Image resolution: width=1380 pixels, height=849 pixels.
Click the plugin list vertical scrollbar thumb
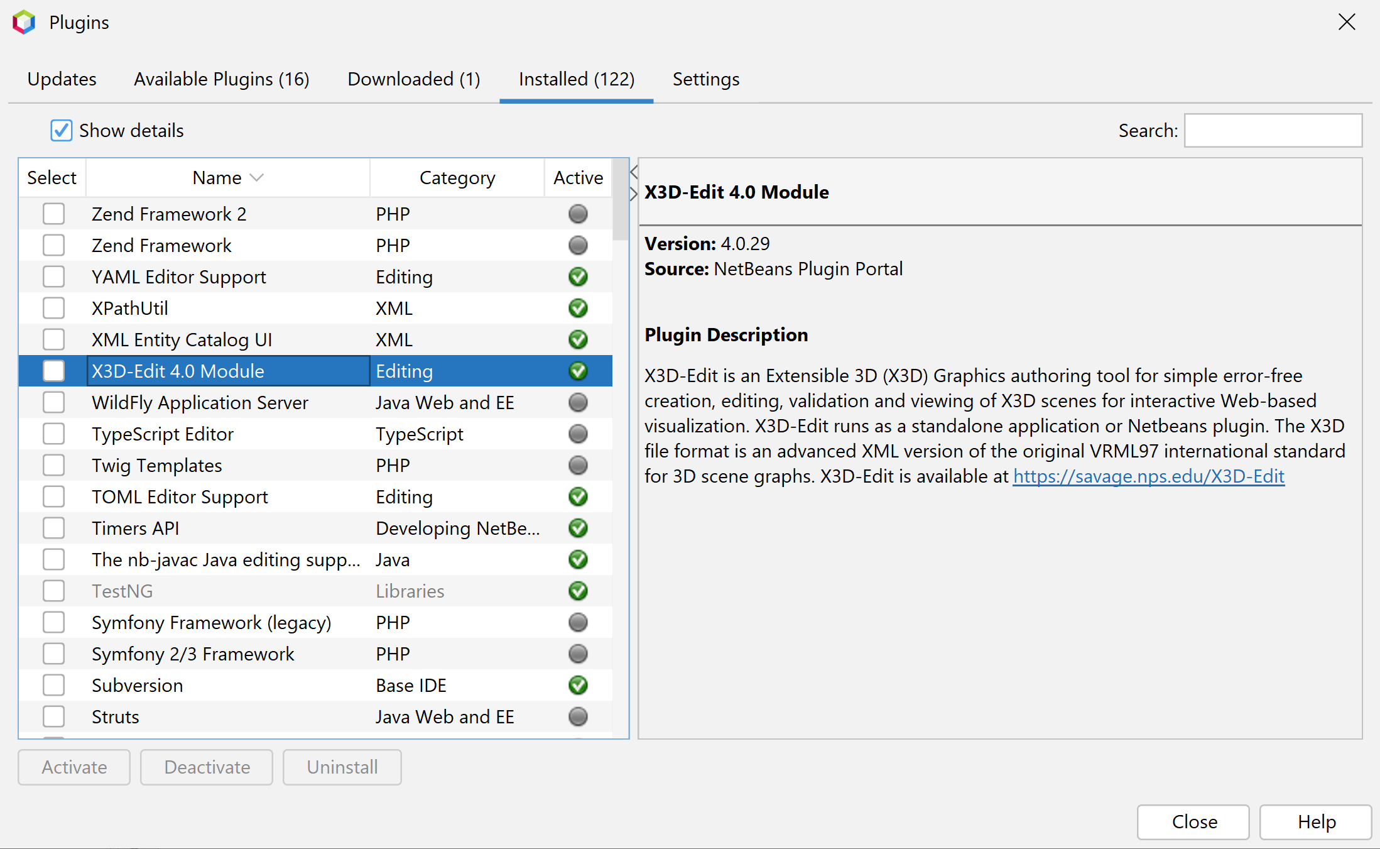pyautogui.click(x=621, y=200)
